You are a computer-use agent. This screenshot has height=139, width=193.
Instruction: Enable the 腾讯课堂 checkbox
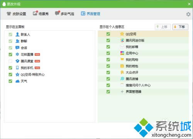10,61
